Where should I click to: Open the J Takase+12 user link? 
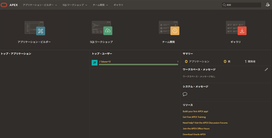coord(105,62)
